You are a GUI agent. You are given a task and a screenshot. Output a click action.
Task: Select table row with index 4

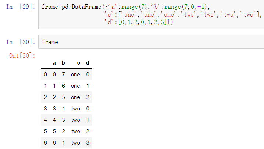(66, 120)
